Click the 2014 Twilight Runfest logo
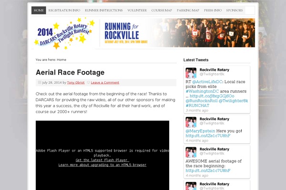This screenshot has width=286, height=190. (x=64, y=33)
